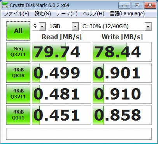This screenshot has height=144, width=158.
Task: Select the Seq write result 78.44
Action: (122, 52)
